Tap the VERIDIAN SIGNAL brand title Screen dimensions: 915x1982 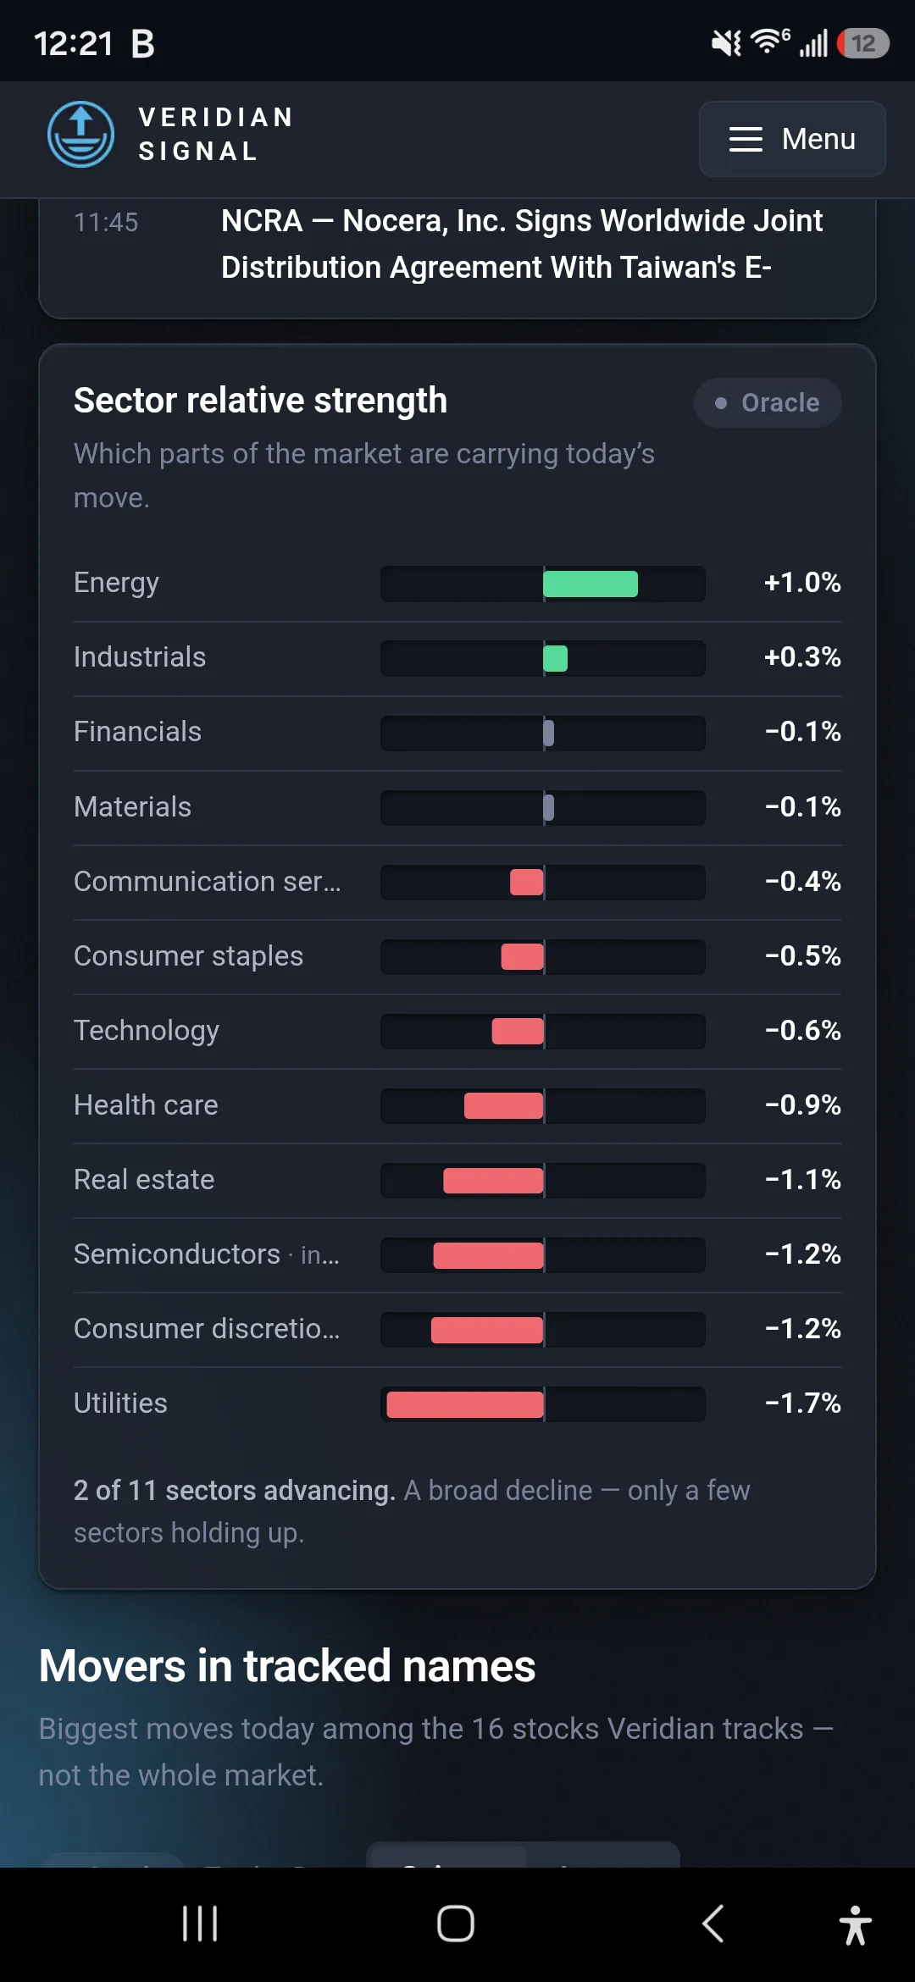pyautogui.click(x=216, y=134)
